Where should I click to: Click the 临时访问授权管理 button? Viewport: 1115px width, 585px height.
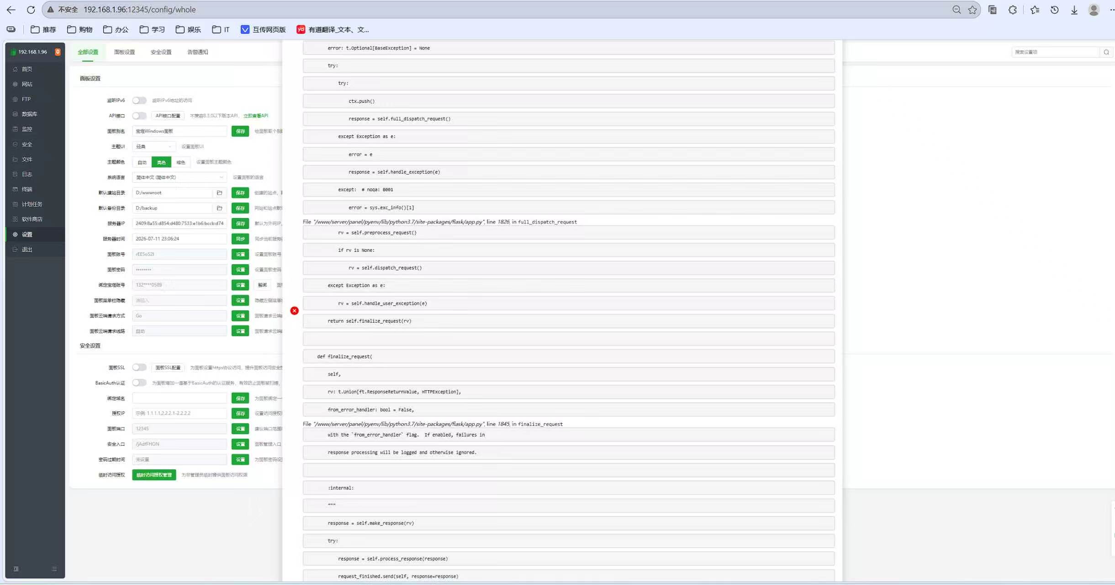coord(154,475)
